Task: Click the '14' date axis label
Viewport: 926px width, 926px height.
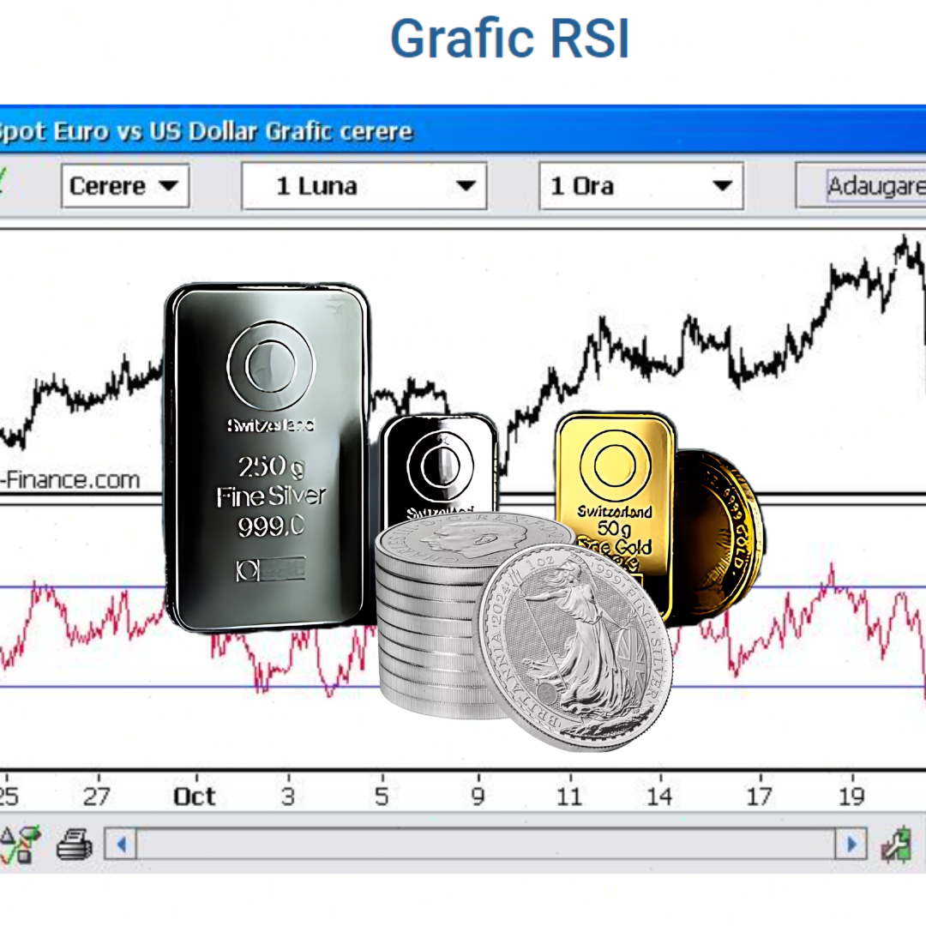Action: coord(659,797)
